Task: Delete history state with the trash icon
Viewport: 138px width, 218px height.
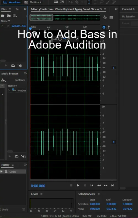Action: click(x=24, y=209)
